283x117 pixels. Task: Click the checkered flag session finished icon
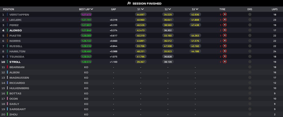tap(129, 3)
